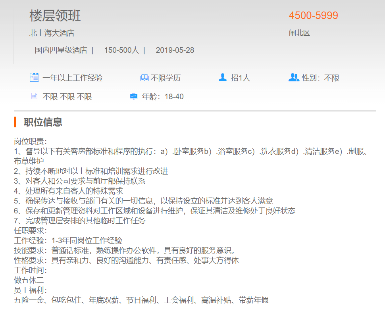This screenshot has width=385, height=311.
Task: Click the posting date 2019-05-28
Action: click(175, 50)
